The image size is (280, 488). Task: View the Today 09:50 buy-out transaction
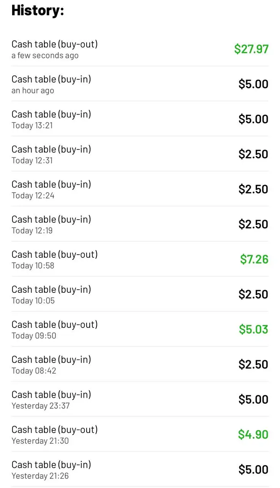coord(140,329)
